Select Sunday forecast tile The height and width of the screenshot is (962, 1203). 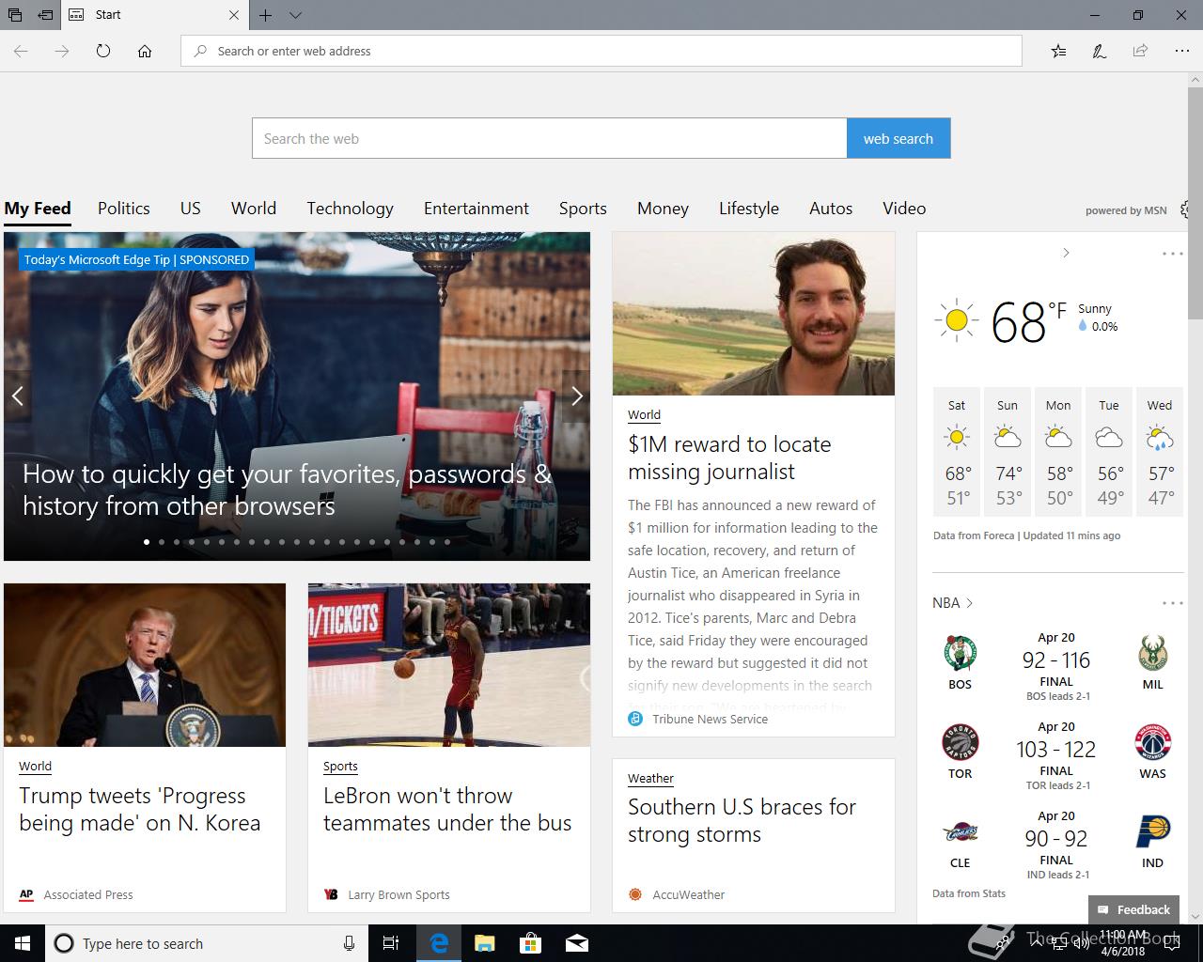(x=1008, y=452)
